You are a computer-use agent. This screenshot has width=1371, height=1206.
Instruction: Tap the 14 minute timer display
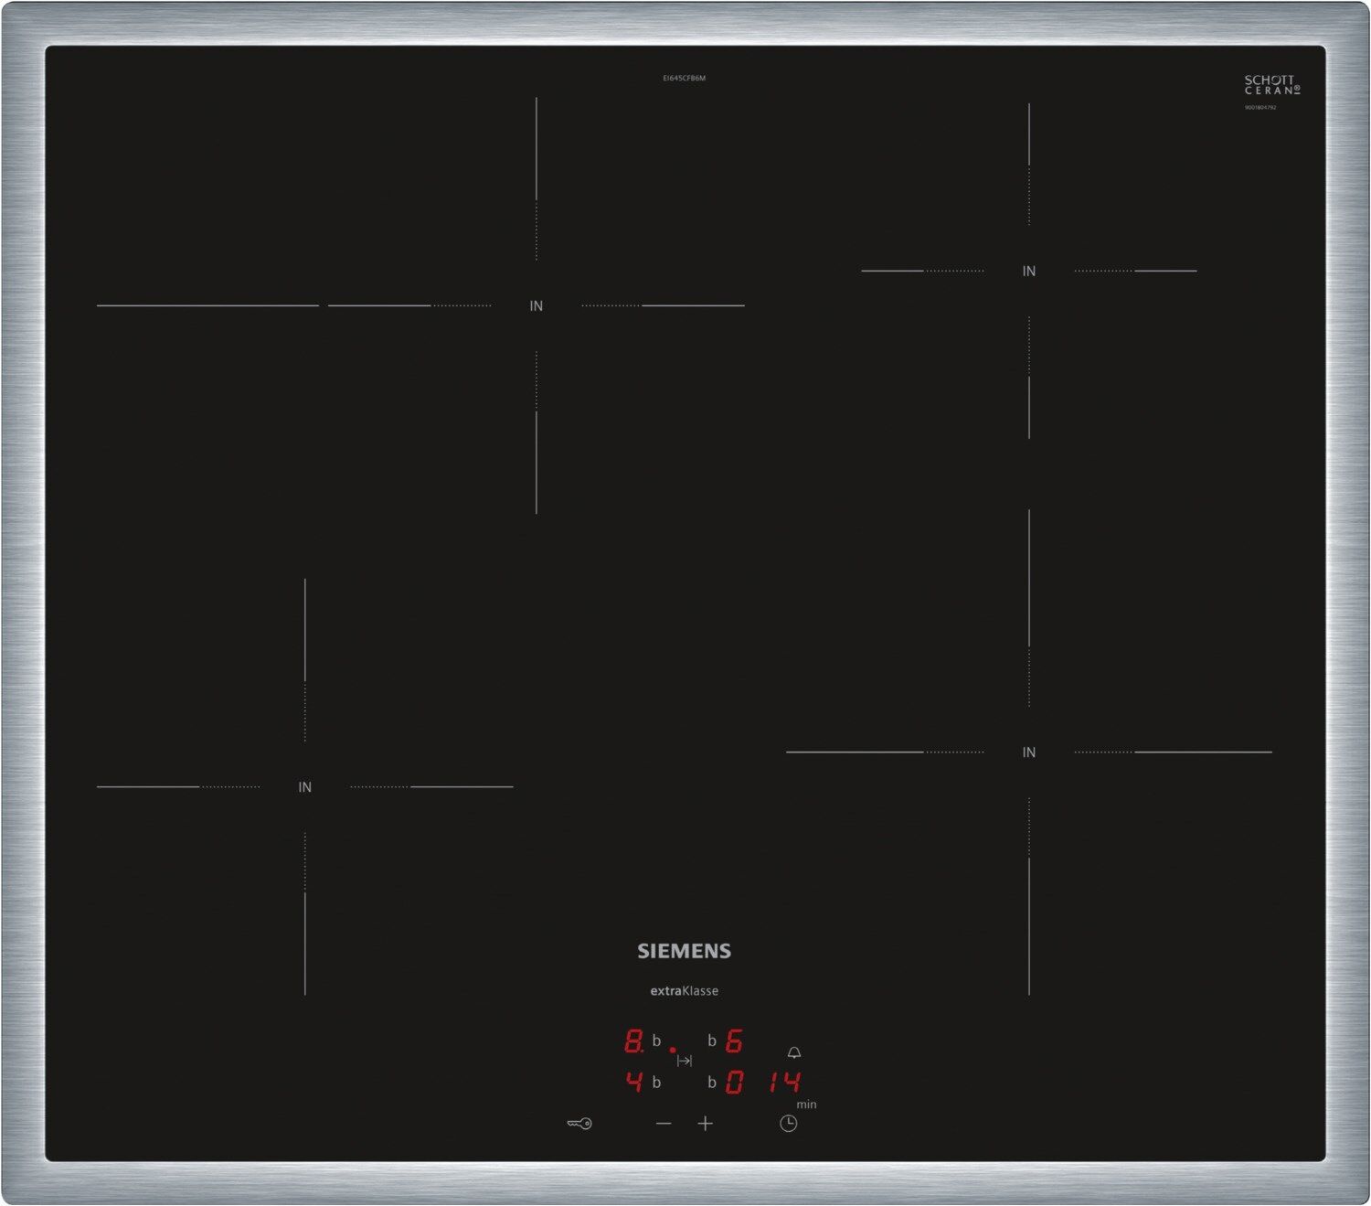(784, 1083)
